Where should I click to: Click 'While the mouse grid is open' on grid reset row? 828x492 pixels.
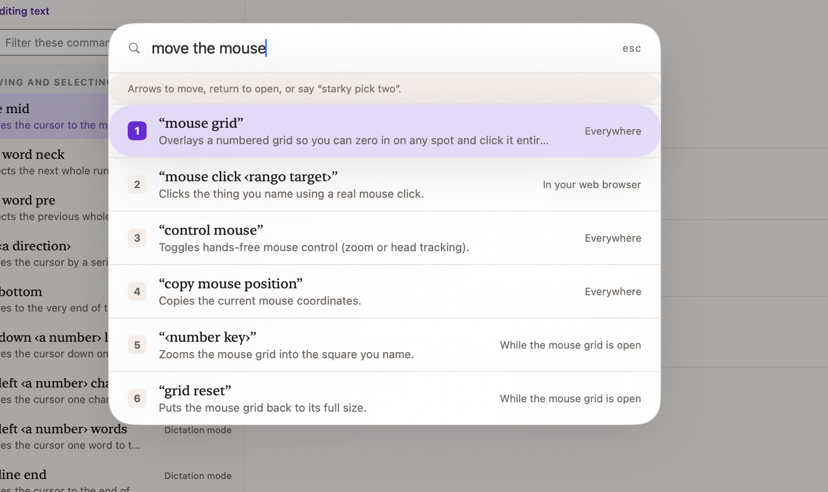[x=570, y=398]
